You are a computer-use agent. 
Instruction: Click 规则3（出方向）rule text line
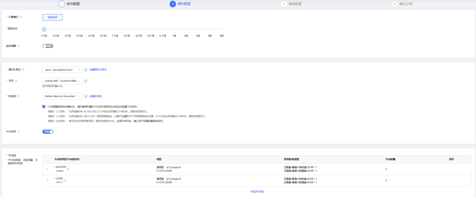106,121
